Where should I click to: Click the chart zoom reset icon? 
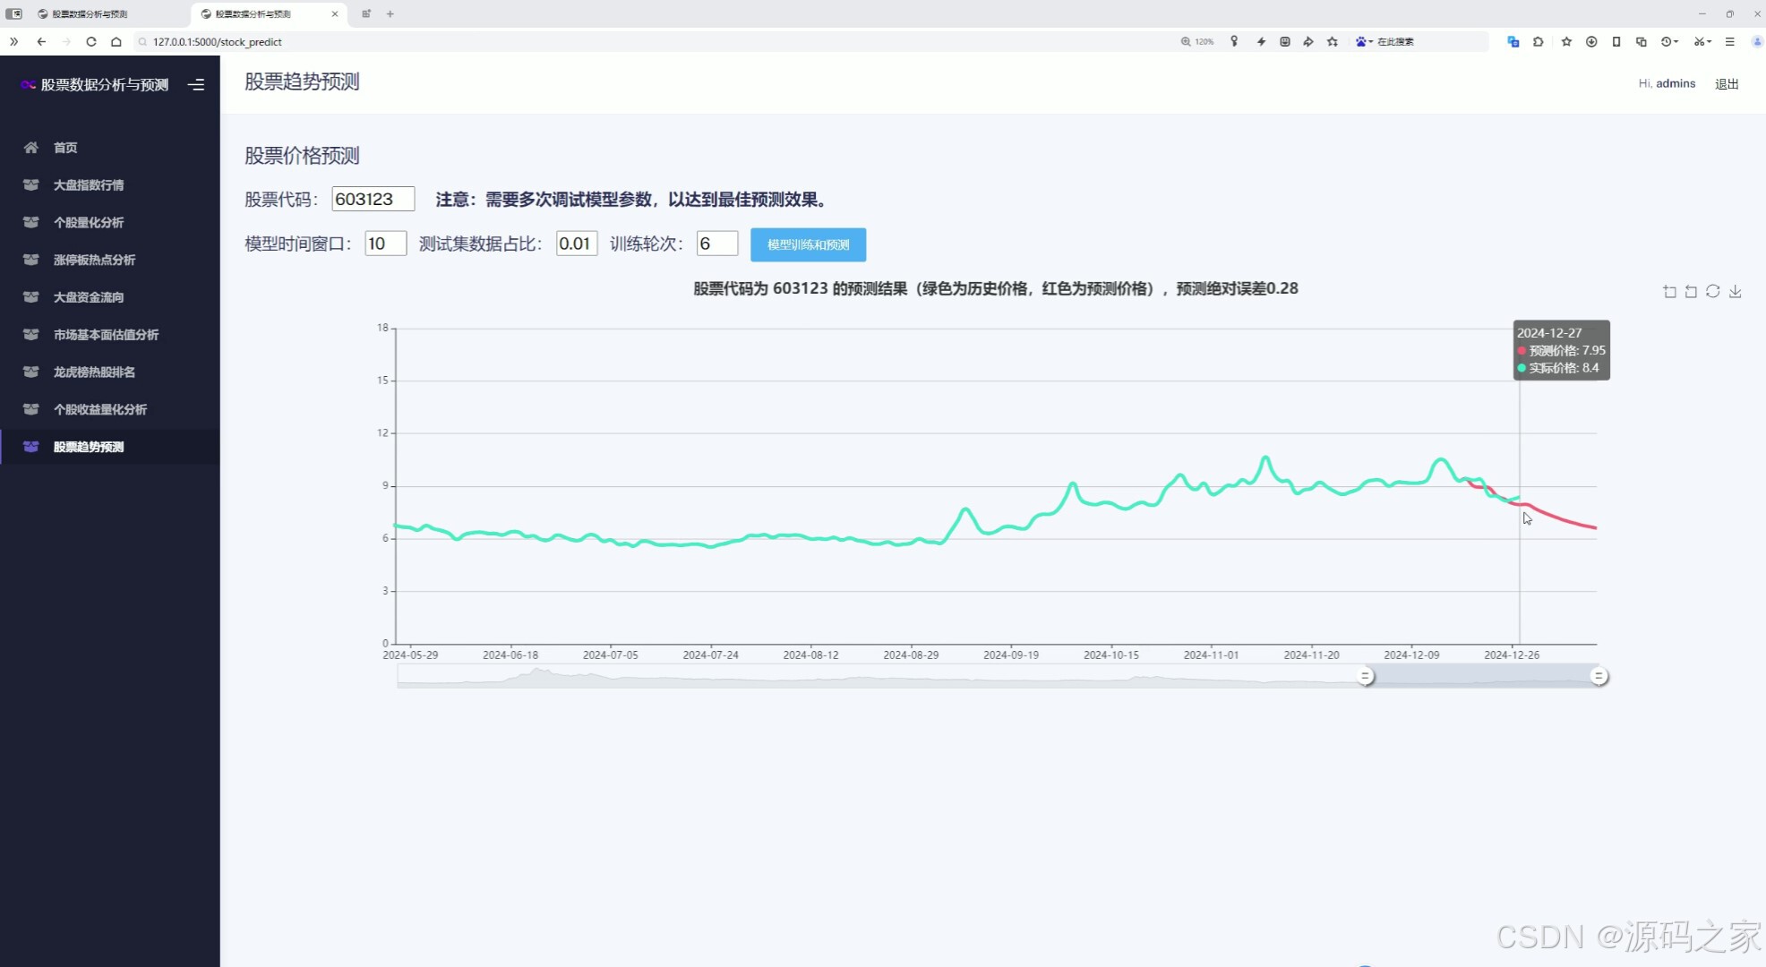(x=1691, y=292)
